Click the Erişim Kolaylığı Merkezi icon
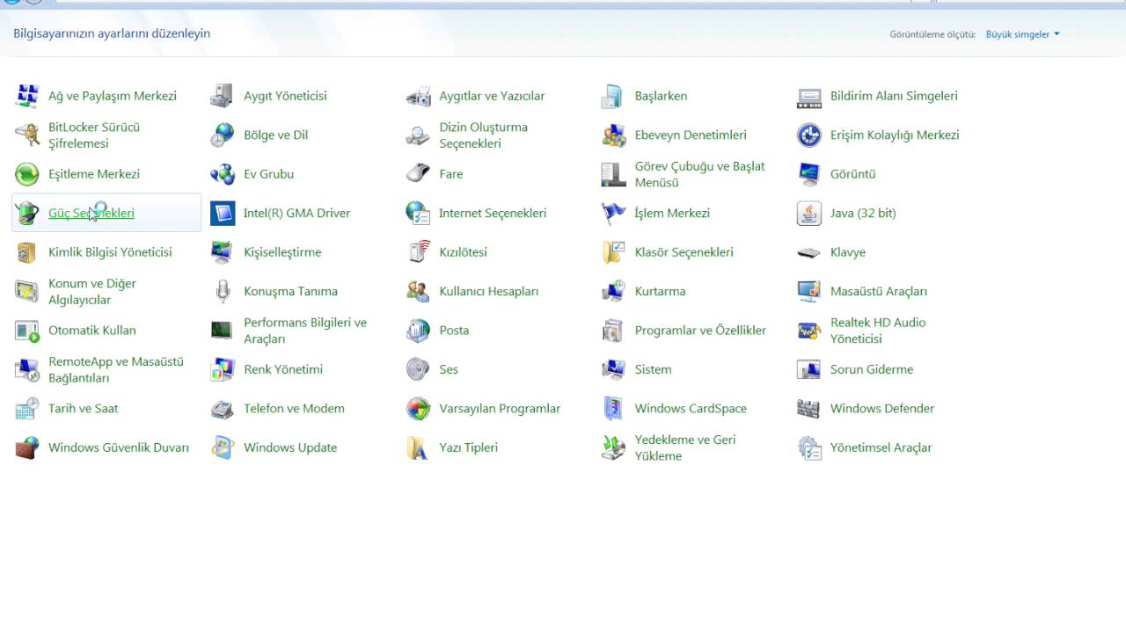The height and width of the screenshot is (633, 1126). (x=808, y=135)
